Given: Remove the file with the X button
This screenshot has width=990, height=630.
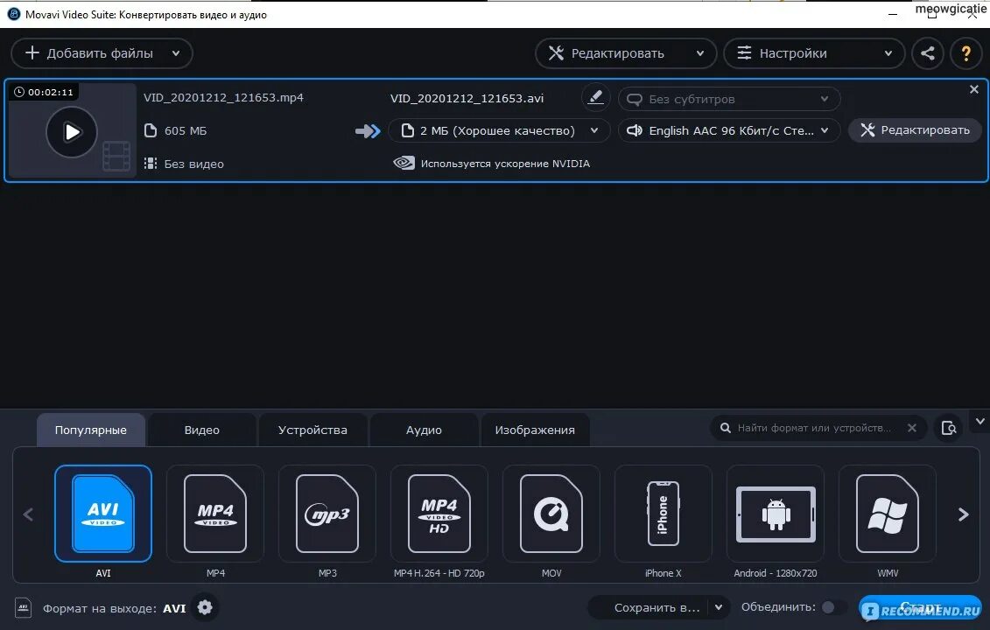Looking at the screenshot, I should 973,89.
